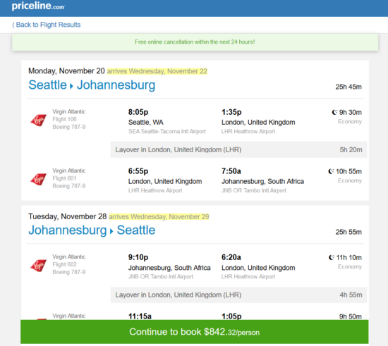Click arrow between Johannesburg and Seattle heading
This screenshot has height=346, width=388.
point(111,232)
